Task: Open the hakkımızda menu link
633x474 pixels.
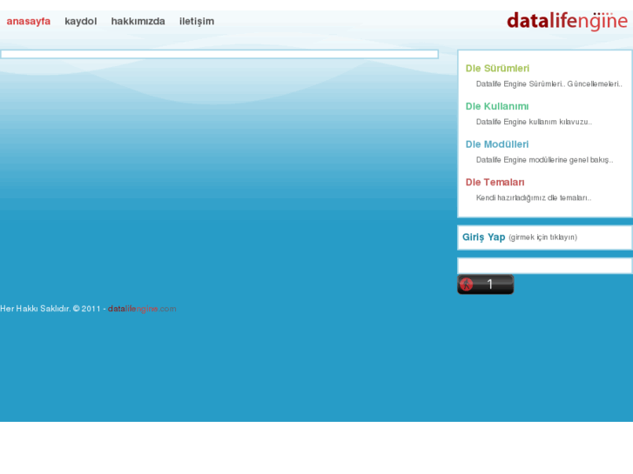Action: (138, 22)
